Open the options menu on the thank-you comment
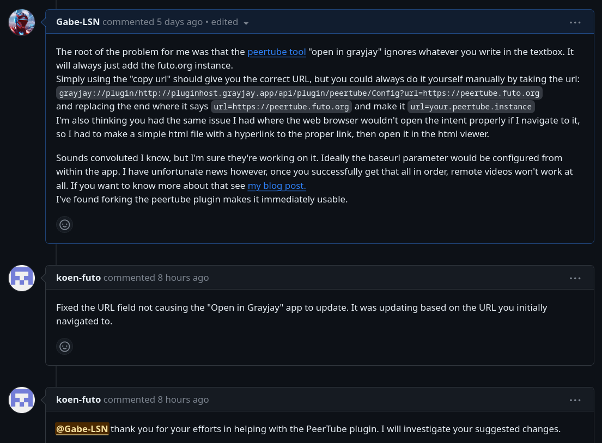The width and height of the screenshot is (602, 443). (x=575, y=400)
